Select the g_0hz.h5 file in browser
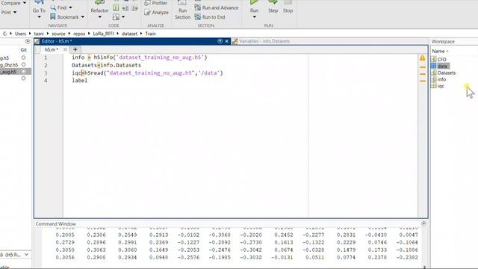The image size is (478, 269). pos(9,65)
